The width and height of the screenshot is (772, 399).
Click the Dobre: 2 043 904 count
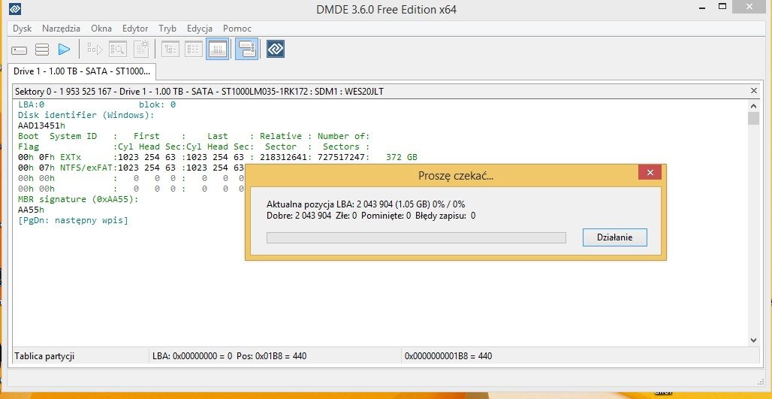299,215
